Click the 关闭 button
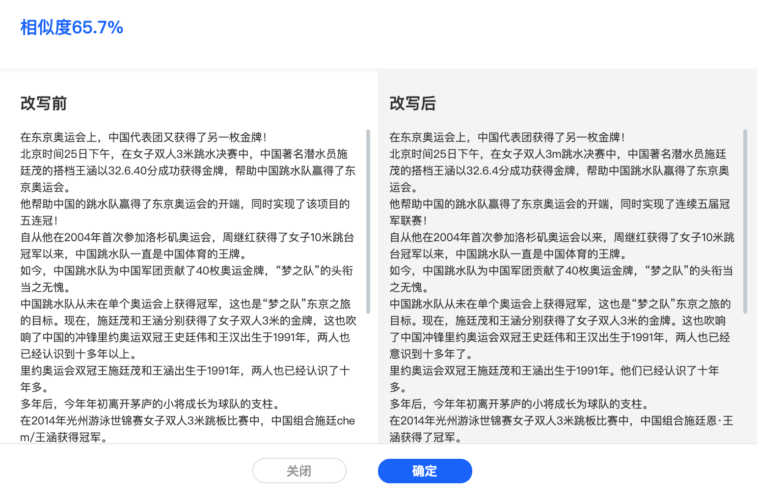This screenshot has height=498, width=757. [x=299, y=471]
